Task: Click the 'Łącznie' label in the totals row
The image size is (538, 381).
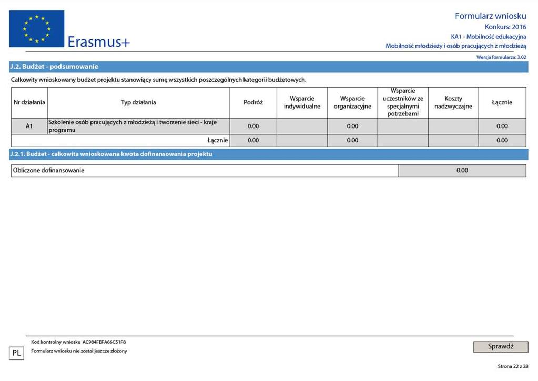Action: (x=218, y=140)
